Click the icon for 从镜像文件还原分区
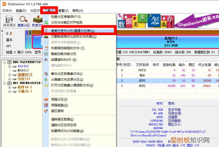Screen dimensions: 219x147 pyautogui.click(x=46, y=79)
